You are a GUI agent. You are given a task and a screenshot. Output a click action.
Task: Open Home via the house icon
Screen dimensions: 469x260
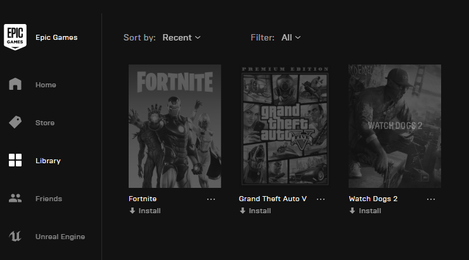coord(15,84)
